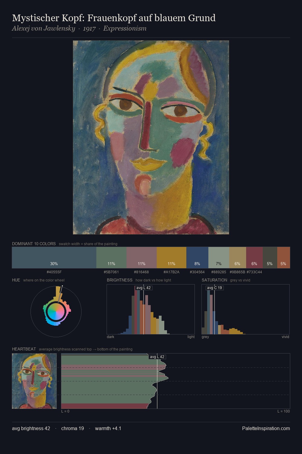
Task: Click the heartbeat brightness scan chart
Action: (175, 381)
